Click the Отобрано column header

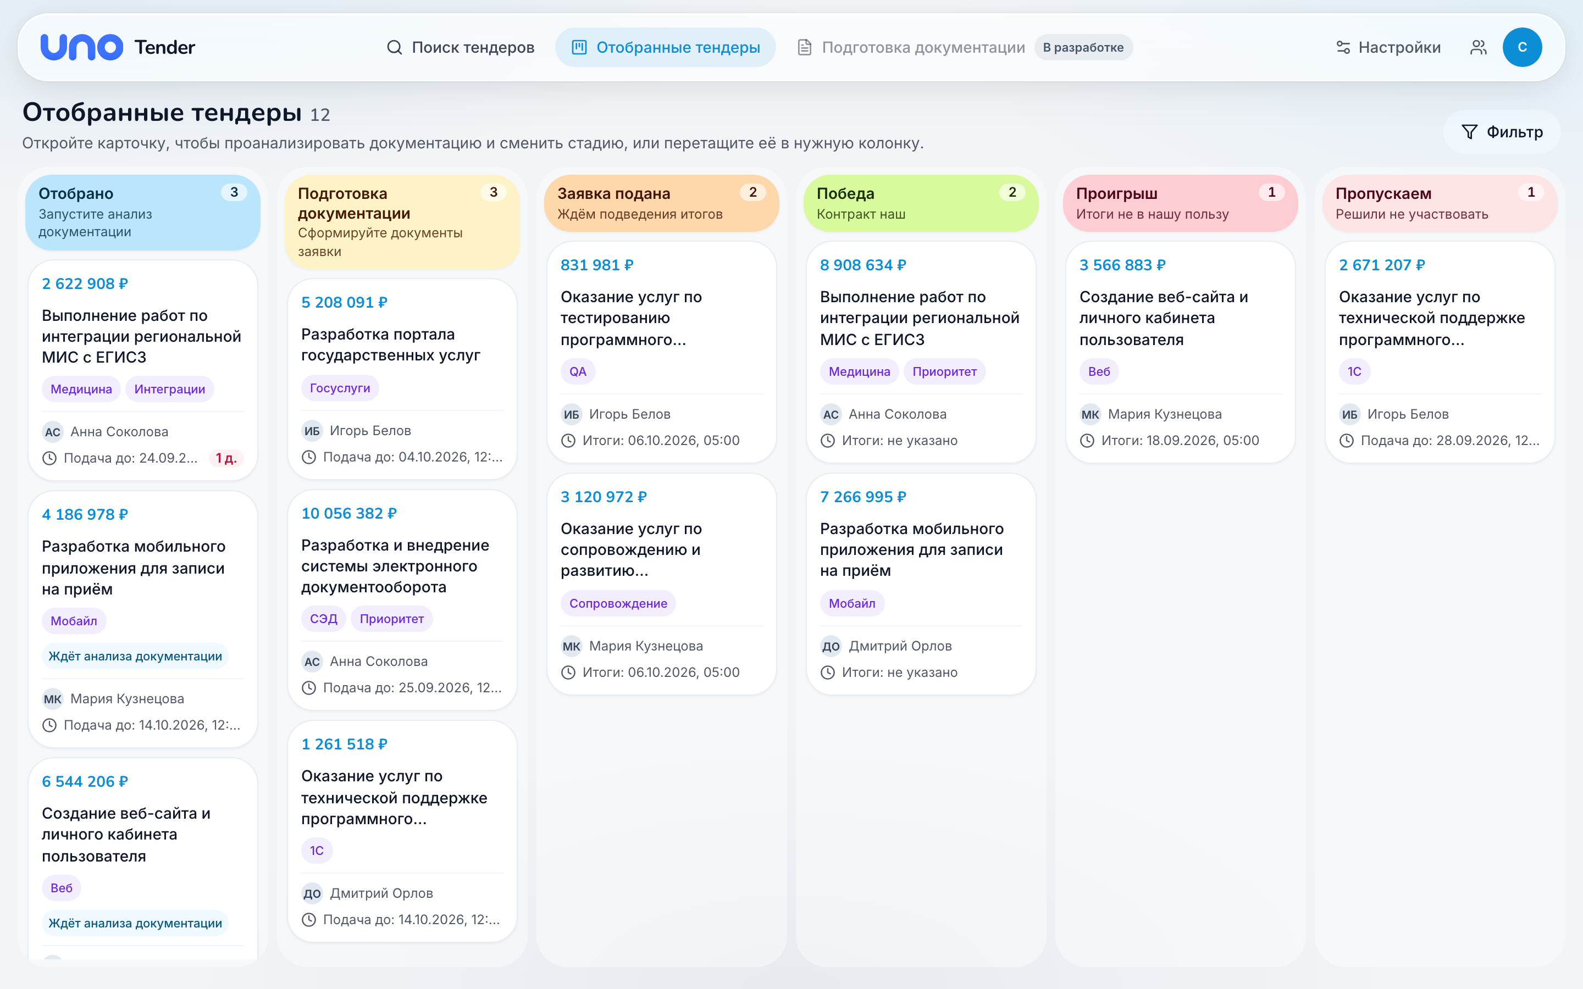[142, 212]
